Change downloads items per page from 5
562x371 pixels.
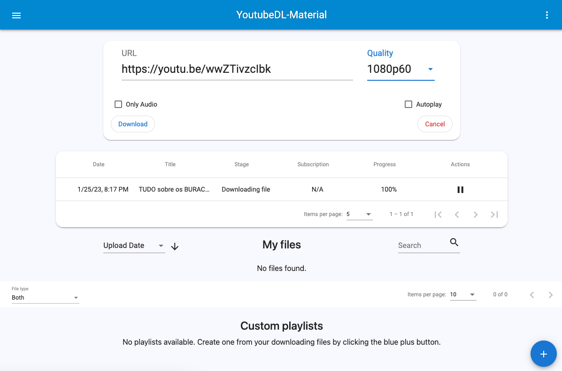pos(359,214)
